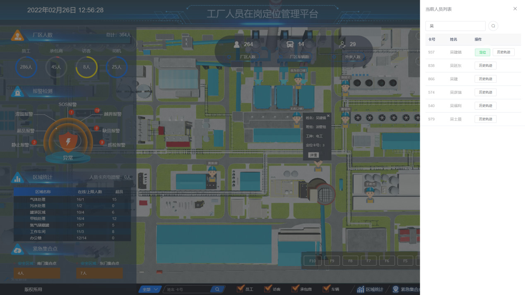Click the search magnifier in personnel list

493,26
